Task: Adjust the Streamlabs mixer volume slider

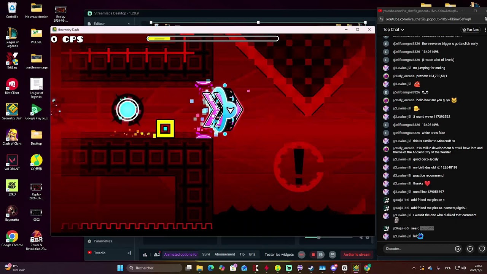Action: point(329,237)
